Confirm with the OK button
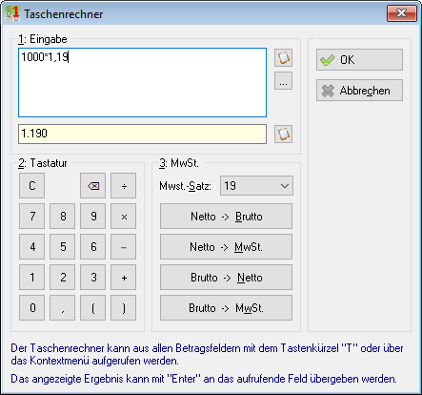 click(x=359, y=60)
